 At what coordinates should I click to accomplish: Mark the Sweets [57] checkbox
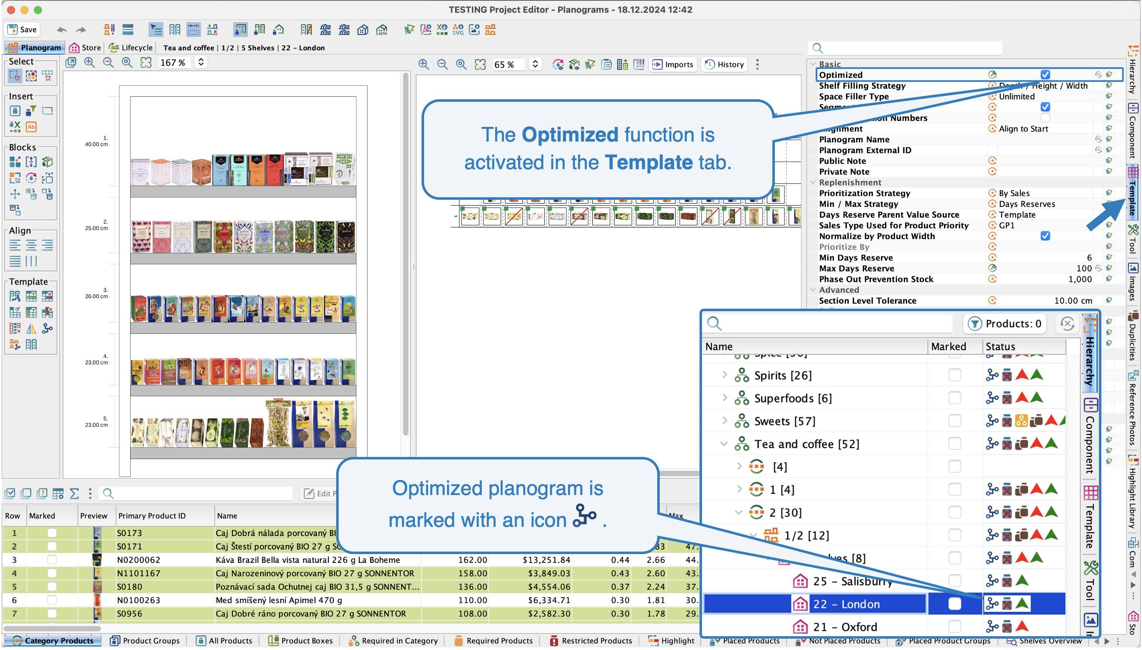pos(954,420)
